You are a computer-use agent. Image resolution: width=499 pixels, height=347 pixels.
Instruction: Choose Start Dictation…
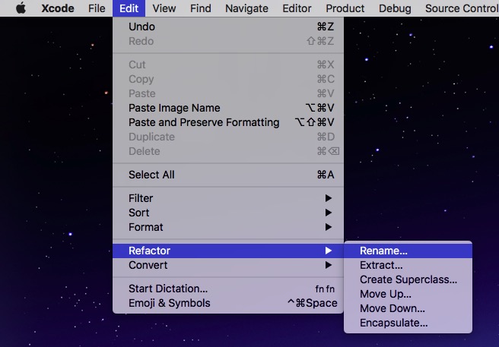tap(228, 289)
